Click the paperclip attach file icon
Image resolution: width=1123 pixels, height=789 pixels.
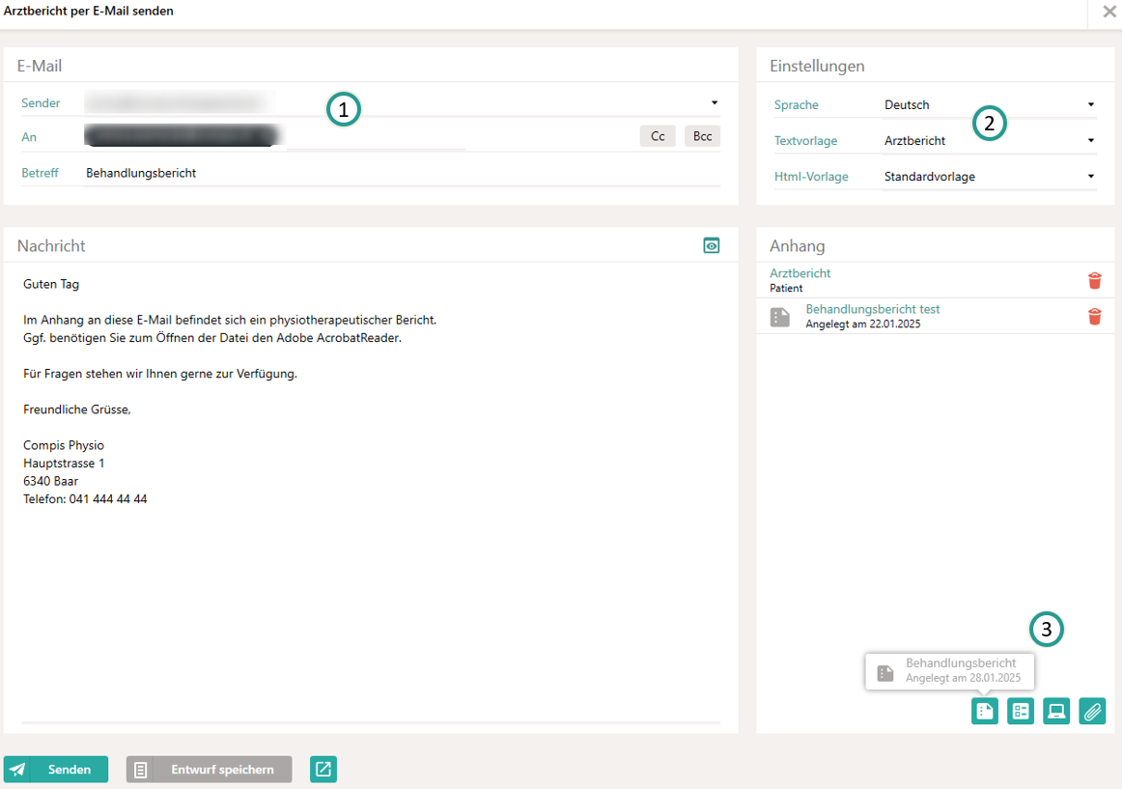(x=1092, y=712)
